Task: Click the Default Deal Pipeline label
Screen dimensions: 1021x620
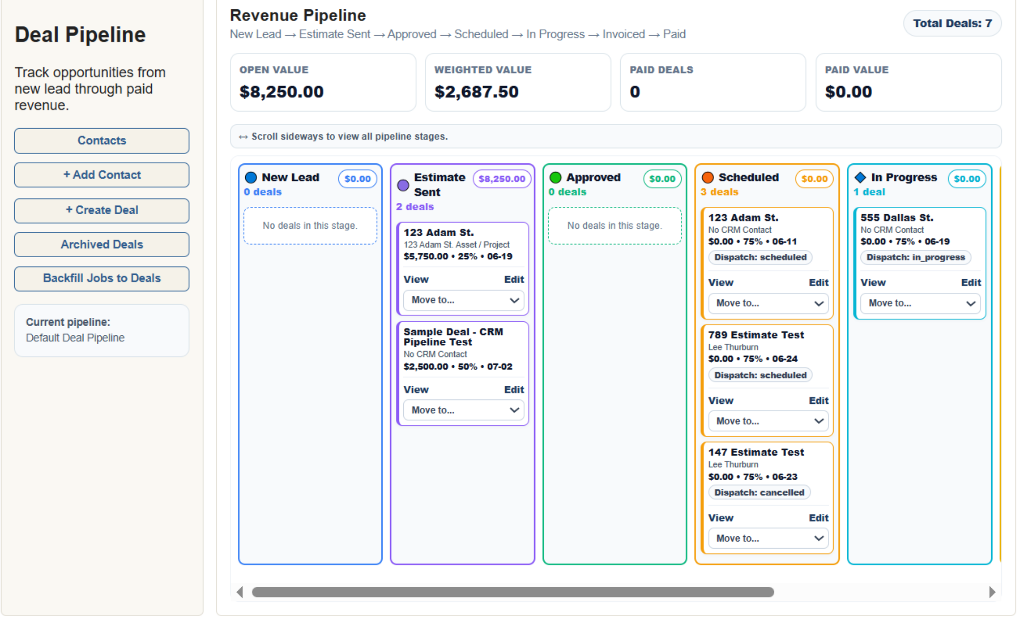Action: point(75,338)
